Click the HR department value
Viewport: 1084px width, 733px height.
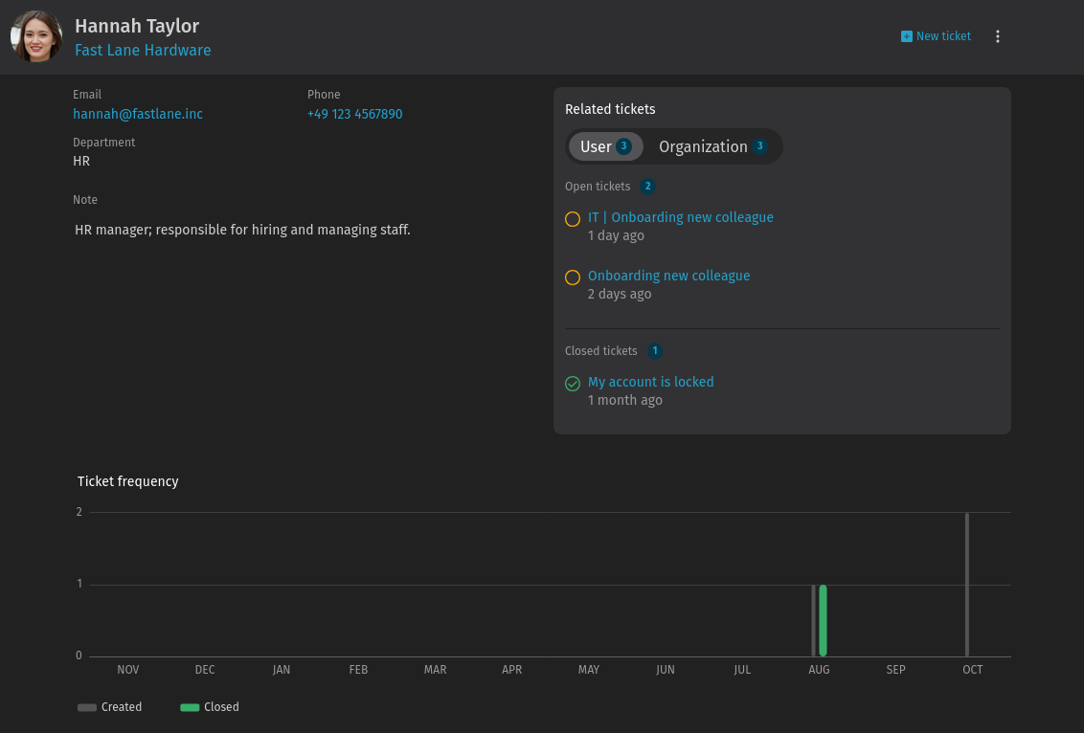81,161
